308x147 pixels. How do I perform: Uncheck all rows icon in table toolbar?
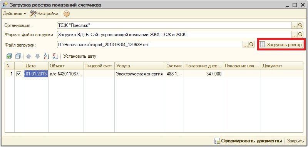pyautogui.click(x=18, y=57)
